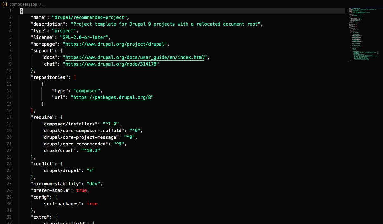
Task: Click the "chat" key text
Action: pyautogui.click(x=49, y=64)
